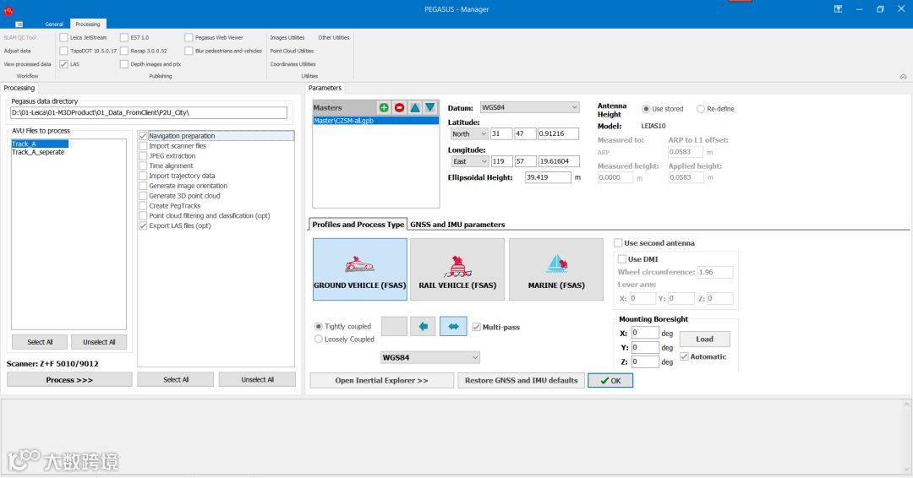This screenshot has width=913, height=478.
Task: Add a new master station with plus icon
Action: coord(384,107)
